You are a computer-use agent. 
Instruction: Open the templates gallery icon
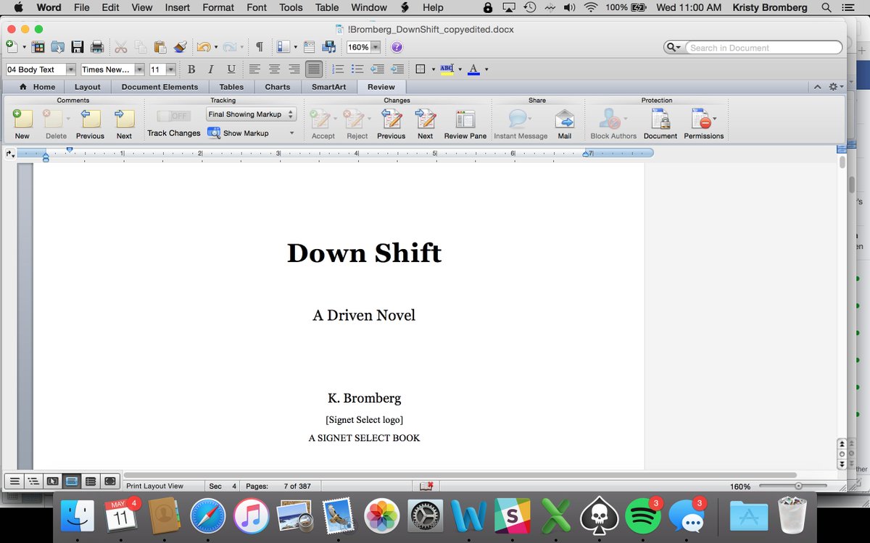[38, 47]
